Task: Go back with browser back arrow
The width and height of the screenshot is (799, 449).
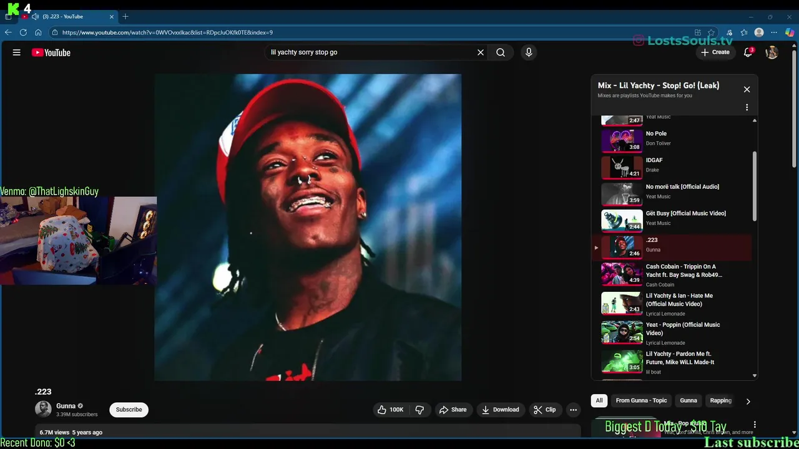Action: click(8, 32)
